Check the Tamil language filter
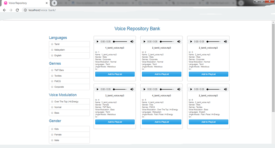Viewport: 275px width, 148px height. pyautogui.click(x=52, y=44)
